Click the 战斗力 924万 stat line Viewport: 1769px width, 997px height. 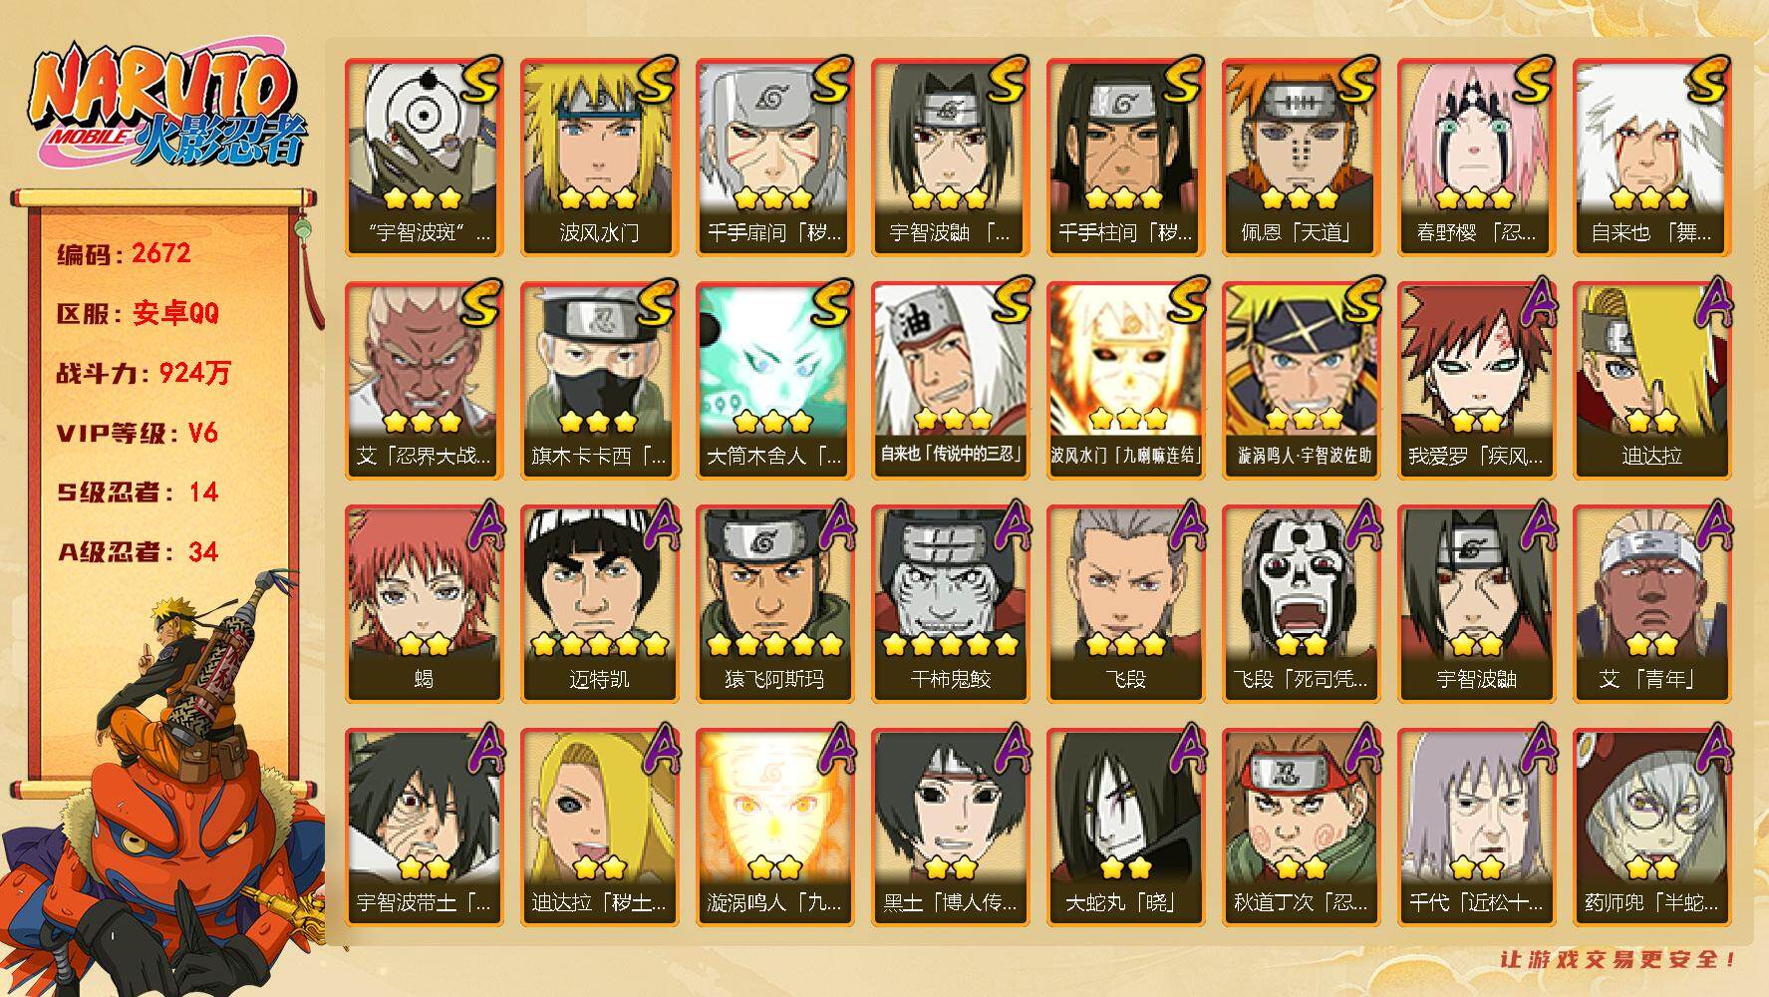(144, 373)
